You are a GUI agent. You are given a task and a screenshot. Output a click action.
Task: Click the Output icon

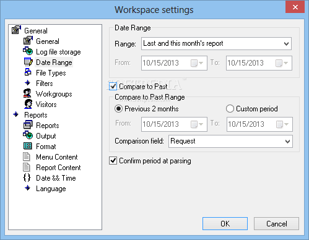coord(28,135)
